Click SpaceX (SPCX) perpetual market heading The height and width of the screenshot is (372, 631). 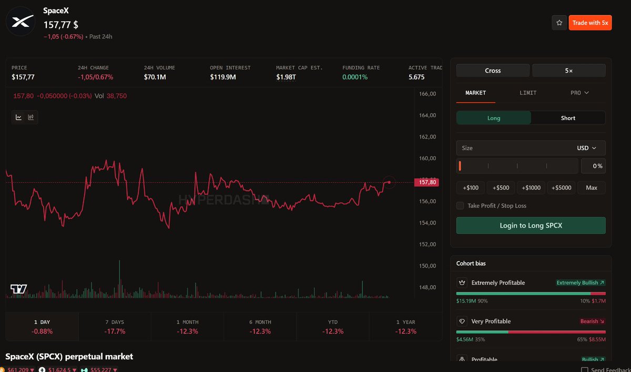[x=69, y=356]
